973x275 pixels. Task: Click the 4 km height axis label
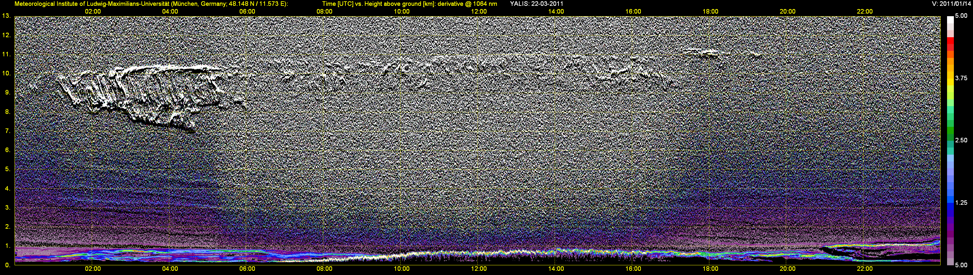pos(7,188)
